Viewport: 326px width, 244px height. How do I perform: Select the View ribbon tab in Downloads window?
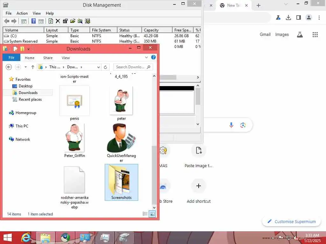(66, 58)
